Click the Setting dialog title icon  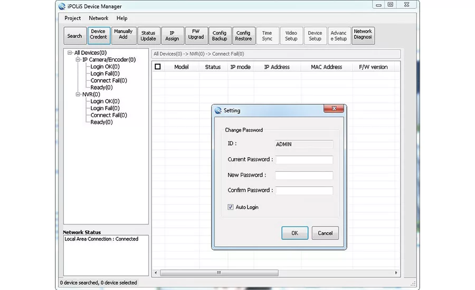tap(218, 111)
